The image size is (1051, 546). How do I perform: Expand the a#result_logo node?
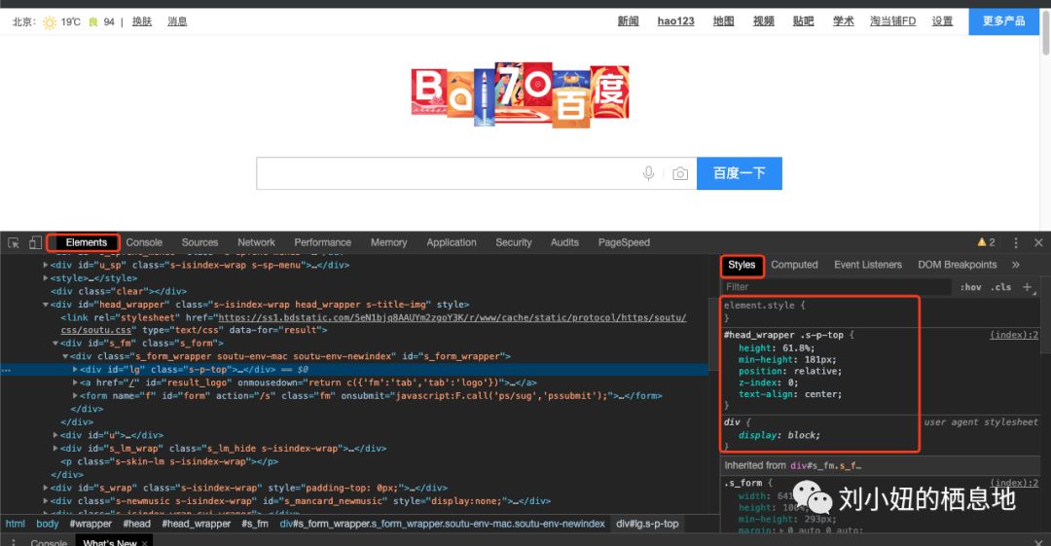click(x=75, y=382)
